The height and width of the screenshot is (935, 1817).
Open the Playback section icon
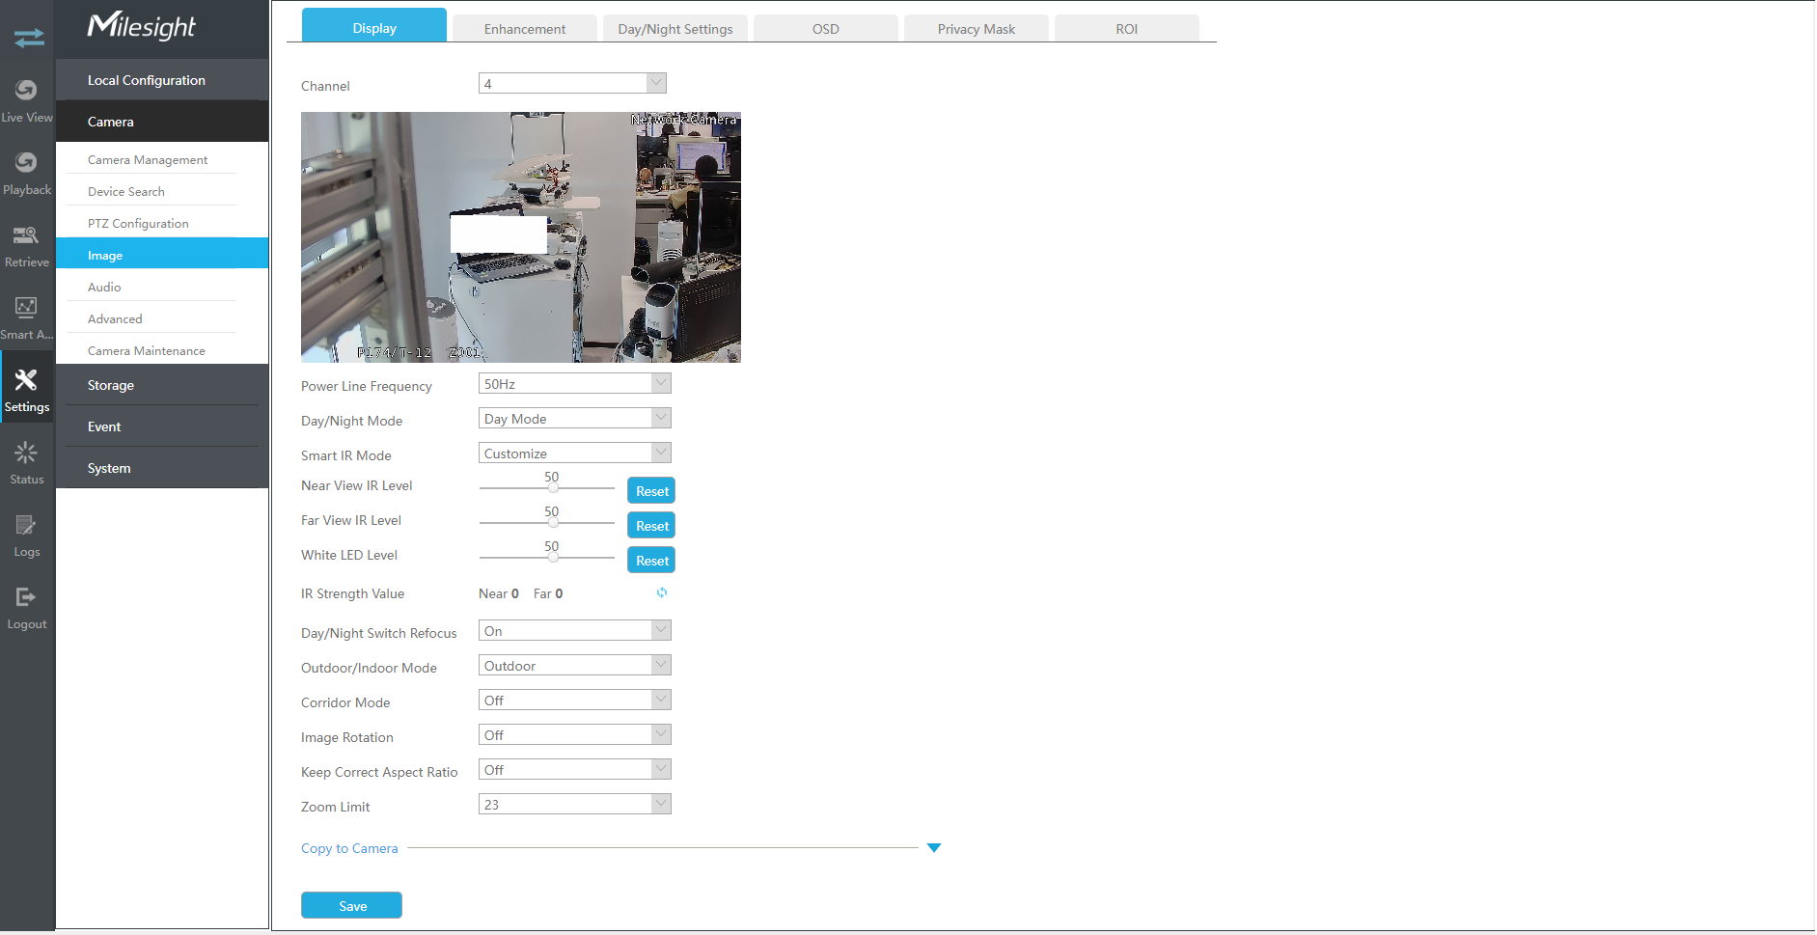coord(26,163)
